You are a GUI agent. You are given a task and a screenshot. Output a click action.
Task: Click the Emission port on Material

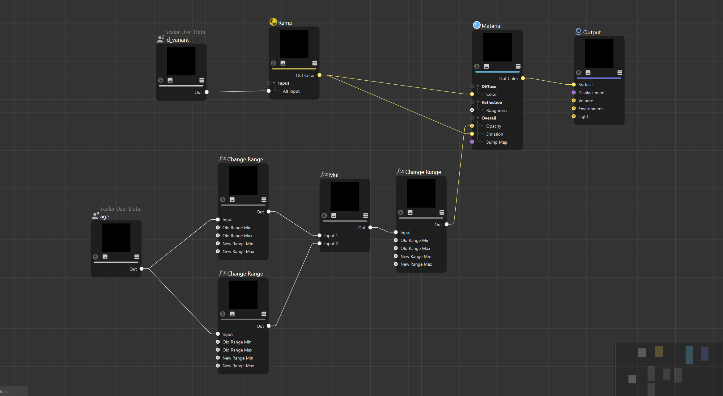[x=472, y=134]
